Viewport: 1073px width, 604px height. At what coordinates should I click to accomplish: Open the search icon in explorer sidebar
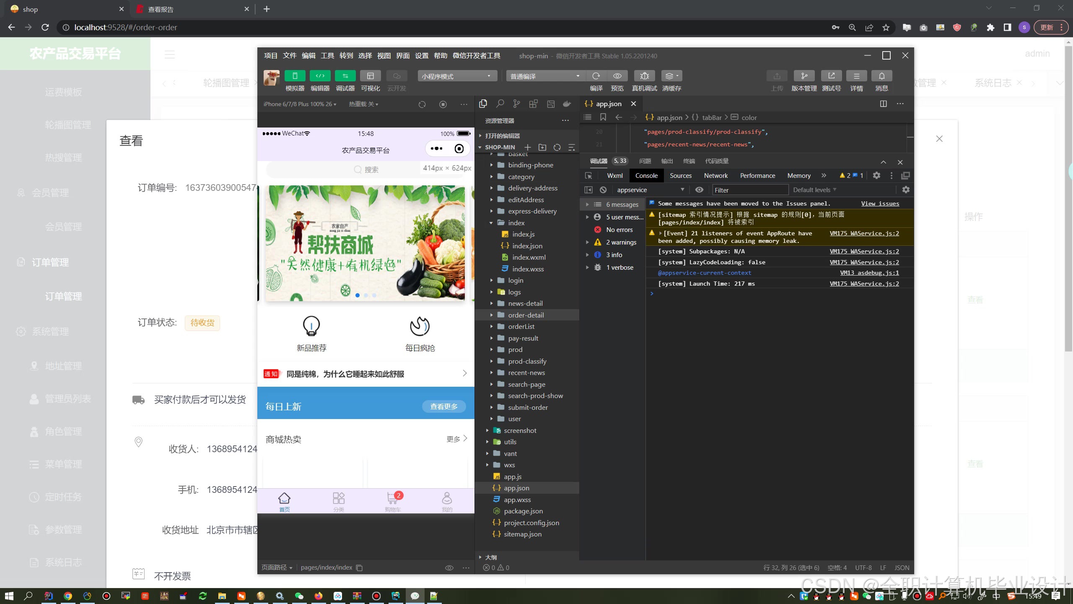pos(500,104)
